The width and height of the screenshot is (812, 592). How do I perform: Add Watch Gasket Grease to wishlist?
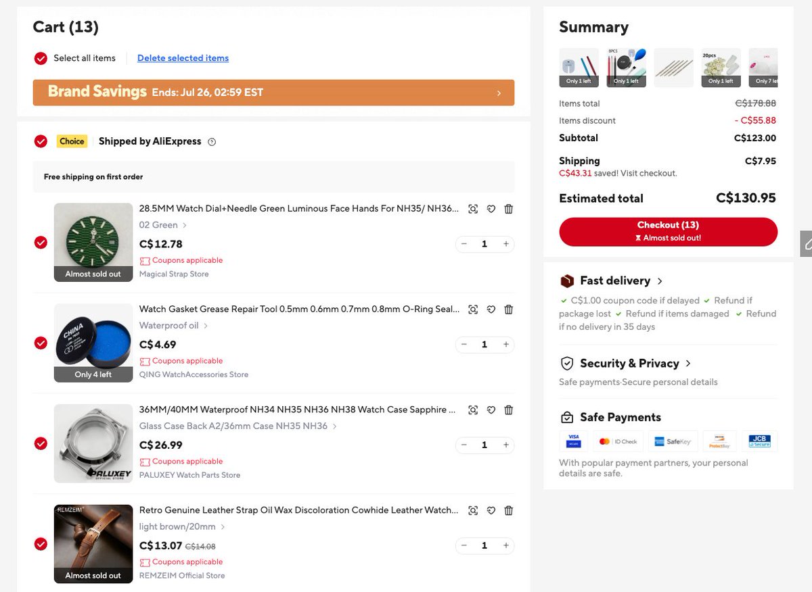click(x=491, y=310)
